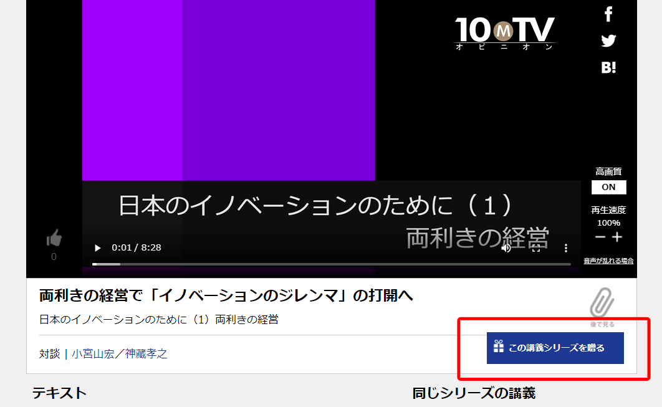662x407 pixels.
Task: Open the 音声が乱れる場合 help link
Action: pyautogui.click(x=608, y=261)
